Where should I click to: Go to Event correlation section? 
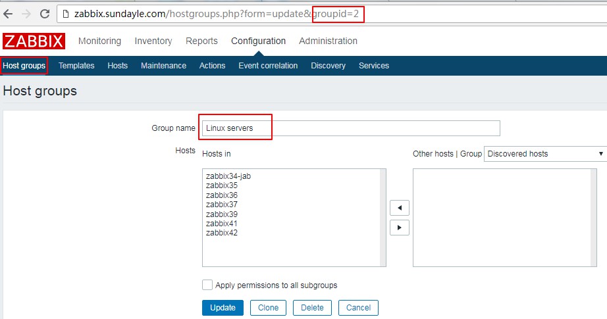tap(268, 66)
